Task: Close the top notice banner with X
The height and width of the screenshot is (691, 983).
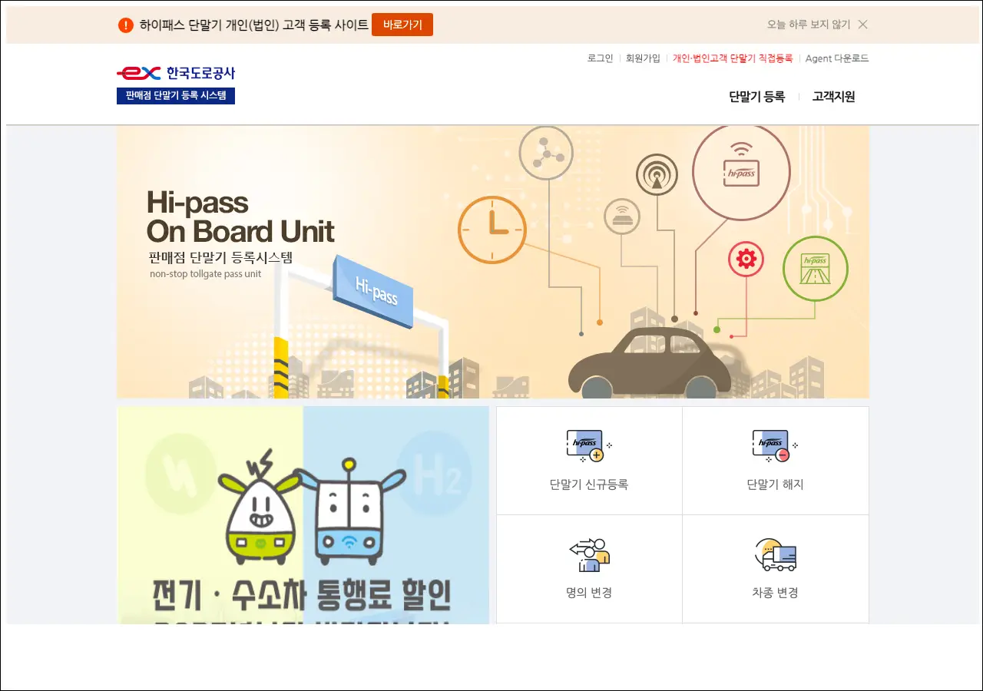Action: point(862,25)
